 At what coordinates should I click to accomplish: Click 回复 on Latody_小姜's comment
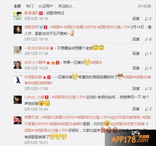(136, 109)
